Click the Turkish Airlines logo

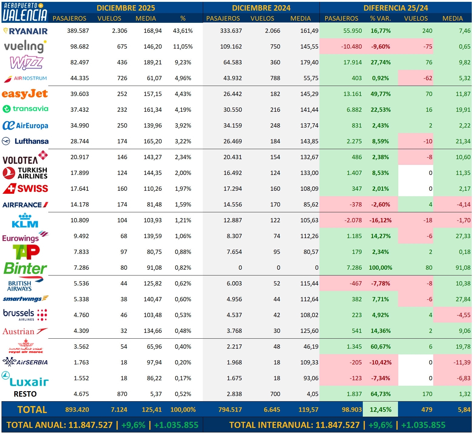click(x=25, y=173)
